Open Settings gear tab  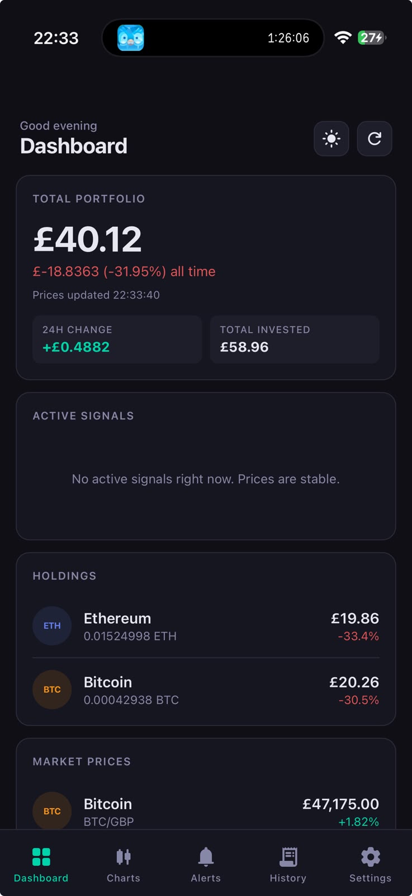(x=370, y=865)
